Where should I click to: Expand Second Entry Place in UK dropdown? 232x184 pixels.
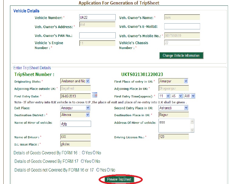[186, 108]
